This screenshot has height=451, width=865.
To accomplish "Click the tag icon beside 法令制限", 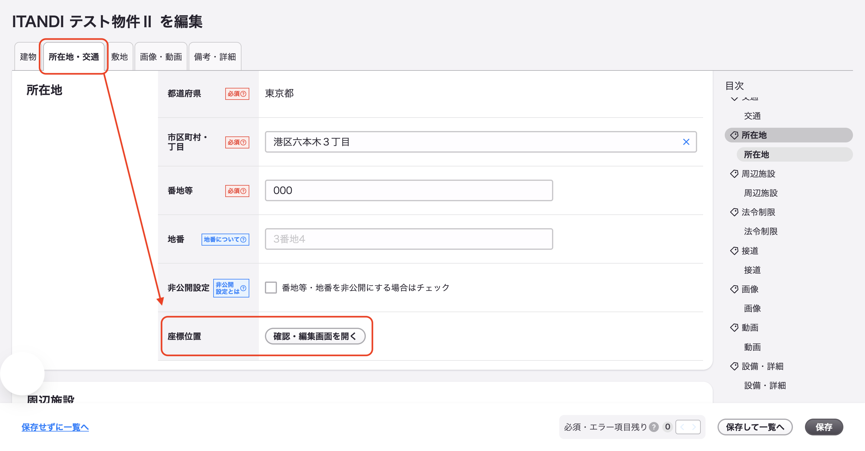I will 734,212.
